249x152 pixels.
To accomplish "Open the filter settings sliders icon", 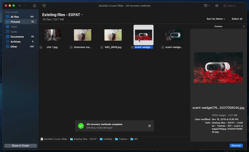I will coord(217,6).
